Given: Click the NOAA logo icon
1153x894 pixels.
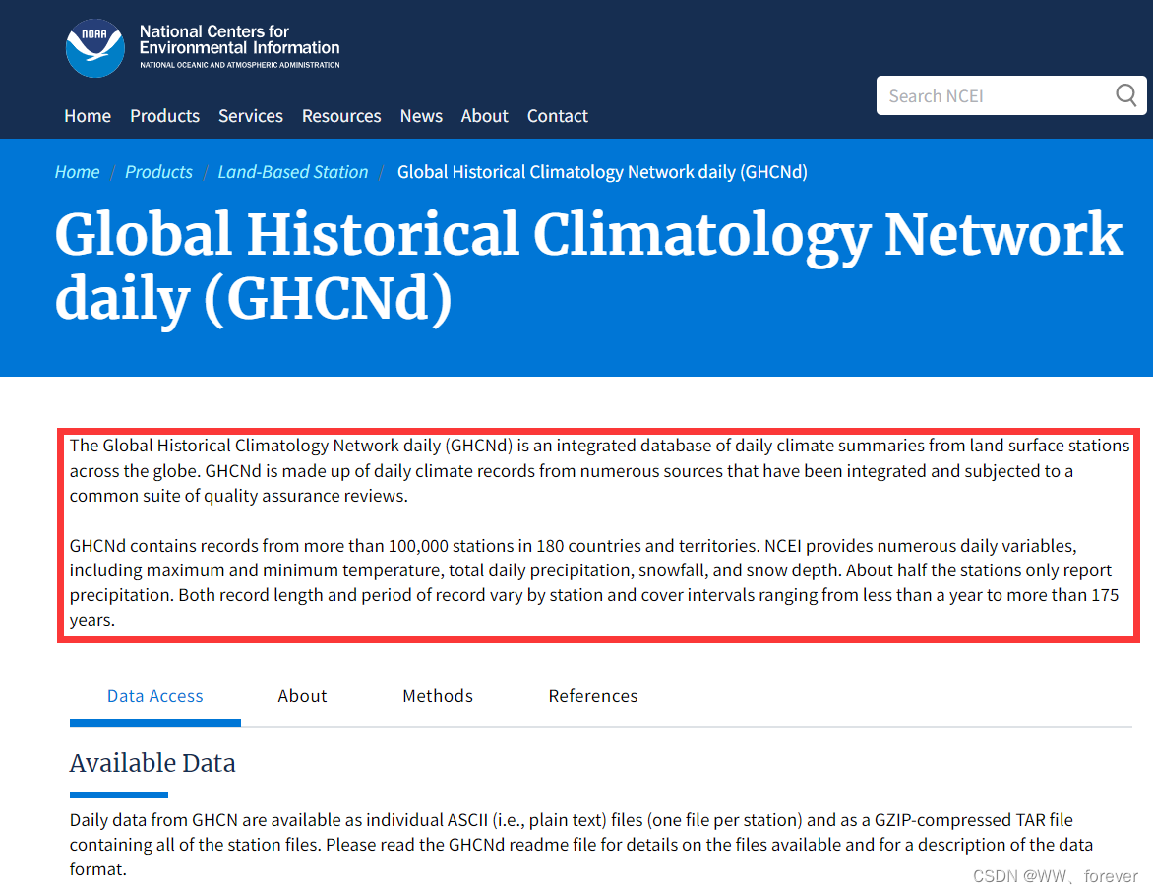Looking at the screenshot, I should pyautogui.click(x=94, y=48).
